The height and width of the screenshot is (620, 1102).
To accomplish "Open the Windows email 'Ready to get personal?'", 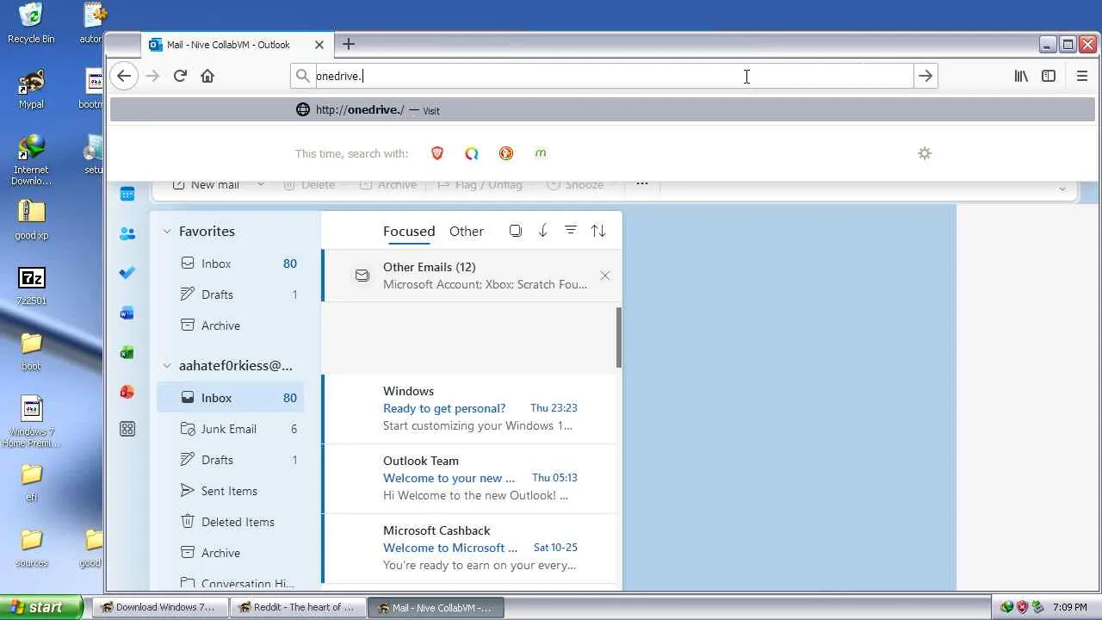I will [x=471, y=408].
